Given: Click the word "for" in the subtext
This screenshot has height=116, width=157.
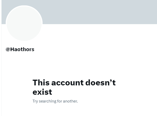Looking at the screenshot, I should tap(60, 101).
